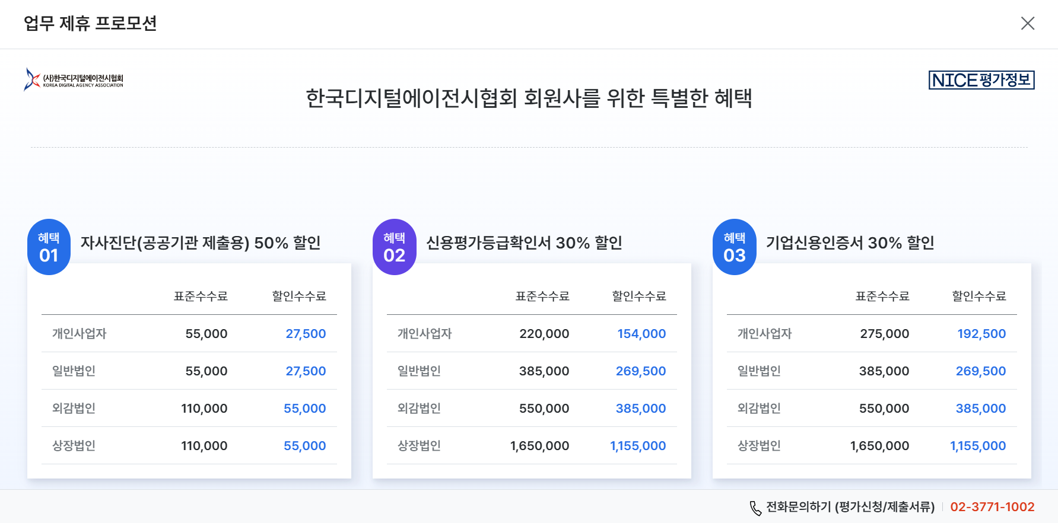
Task: Click the Korea Digital Agency Association logo
Action: click(74, 79)
